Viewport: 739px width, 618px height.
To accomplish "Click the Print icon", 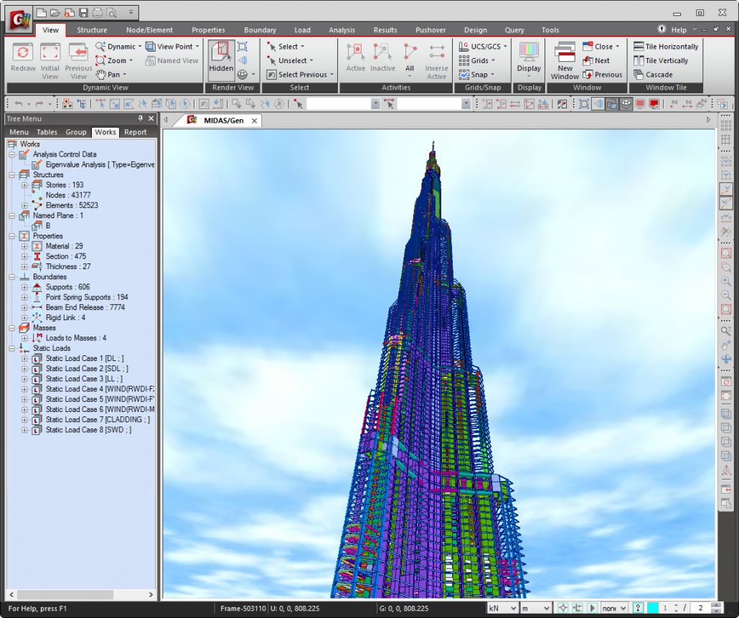I will [98, 13].
